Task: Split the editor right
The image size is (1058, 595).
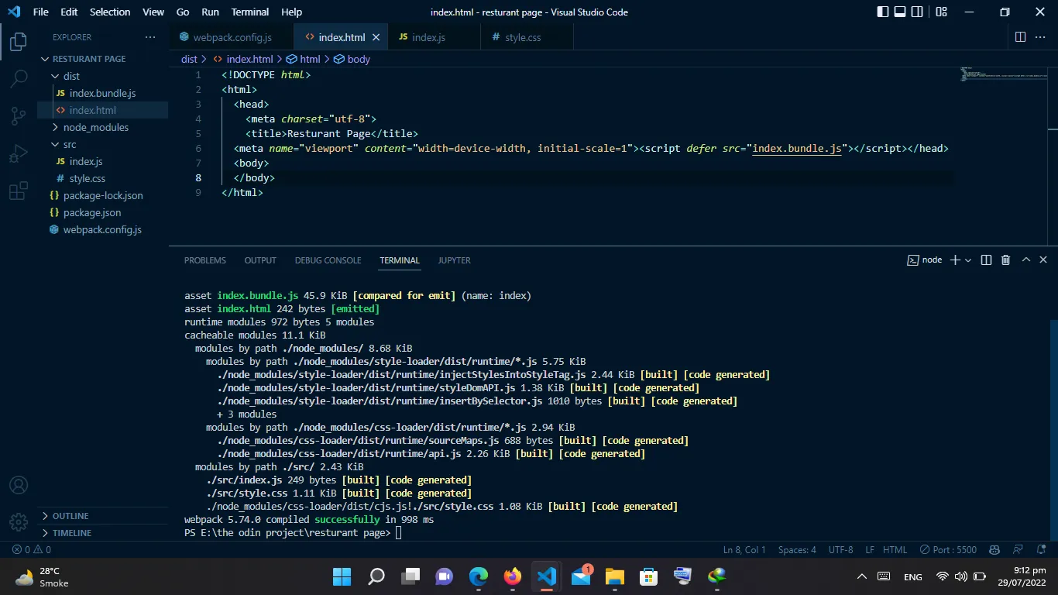Action: point(1020,37)
